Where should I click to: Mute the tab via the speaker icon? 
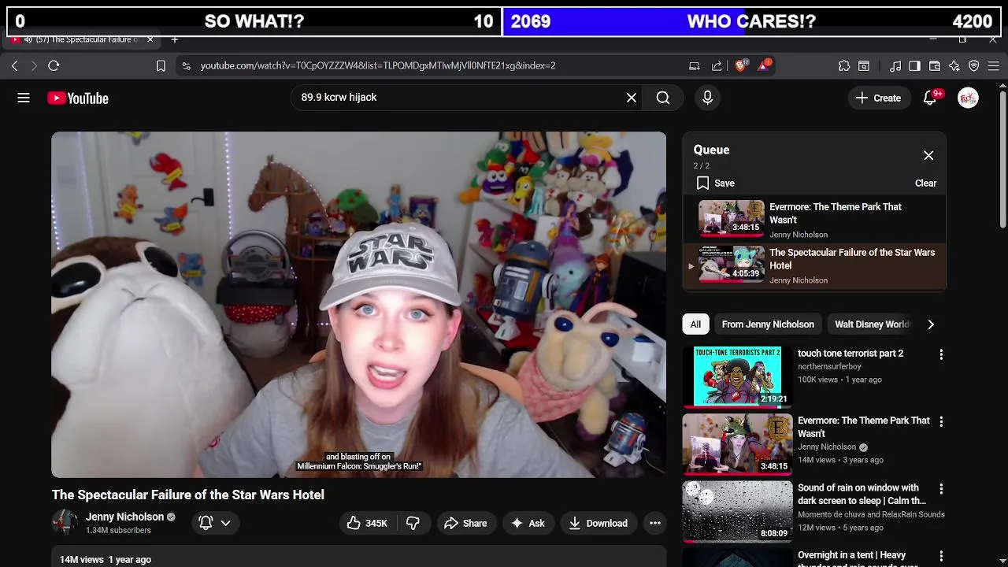coord(28,39)
